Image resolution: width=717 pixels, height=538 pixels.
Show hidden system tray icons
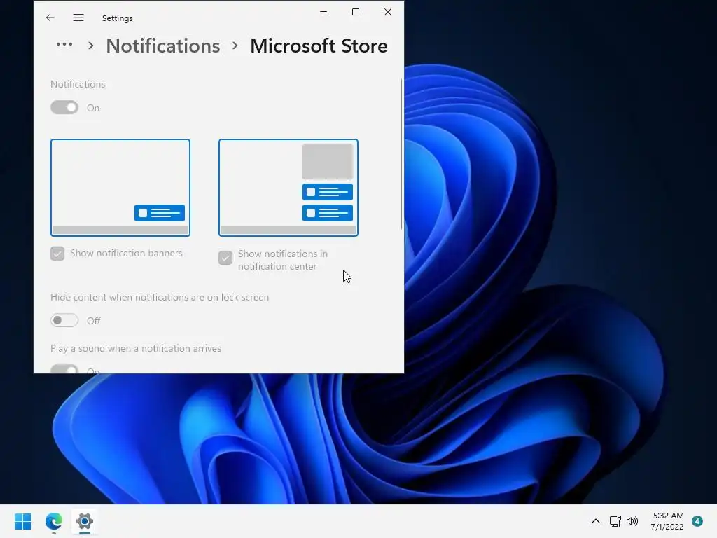point(595,521)
